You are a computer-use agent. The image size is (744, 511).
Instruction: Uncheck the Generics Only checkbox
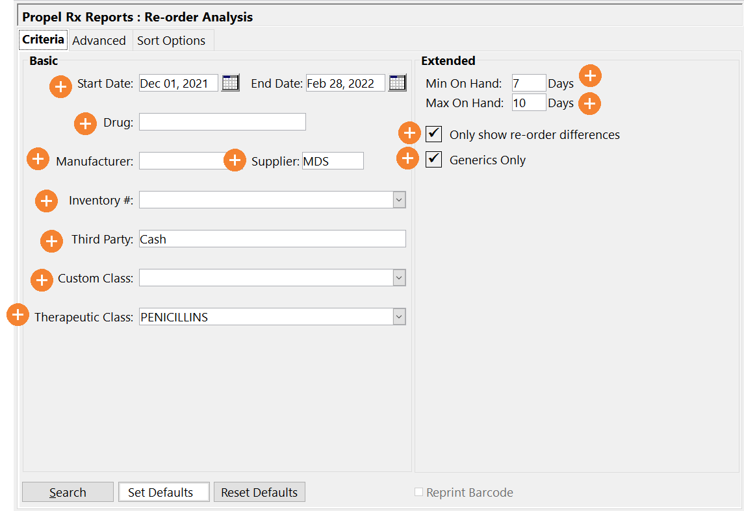click(x=434, y=160)
